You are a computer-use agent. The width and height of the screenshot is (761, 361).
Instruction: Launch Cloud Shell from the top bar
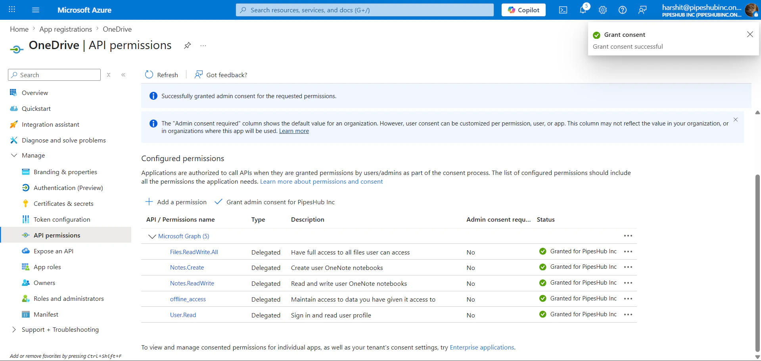click(x=563, y=10)
